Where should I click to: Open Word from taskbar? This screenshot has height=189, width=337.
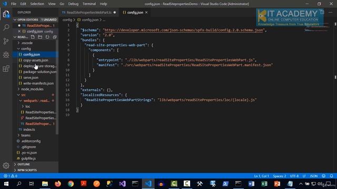(x=251, y=184)
